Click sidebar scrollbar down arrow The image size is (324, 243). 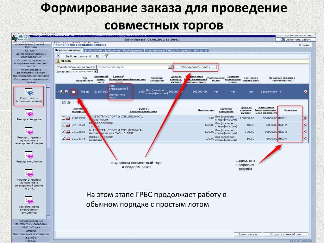48,217
